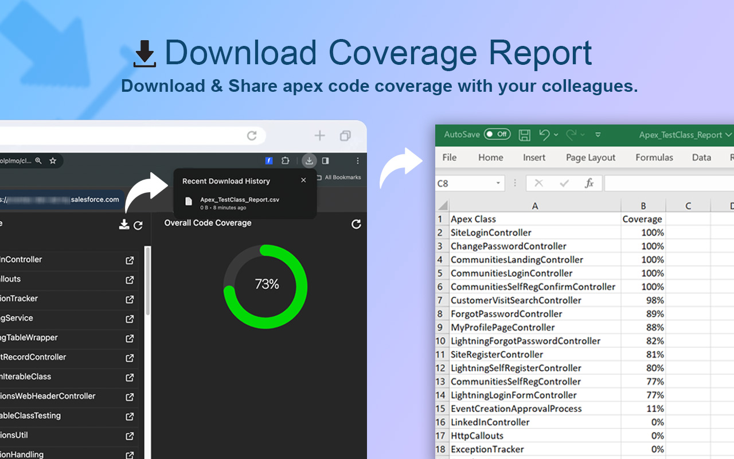Select row 10 header
734x459 pixels.
[x=441, y=341]
